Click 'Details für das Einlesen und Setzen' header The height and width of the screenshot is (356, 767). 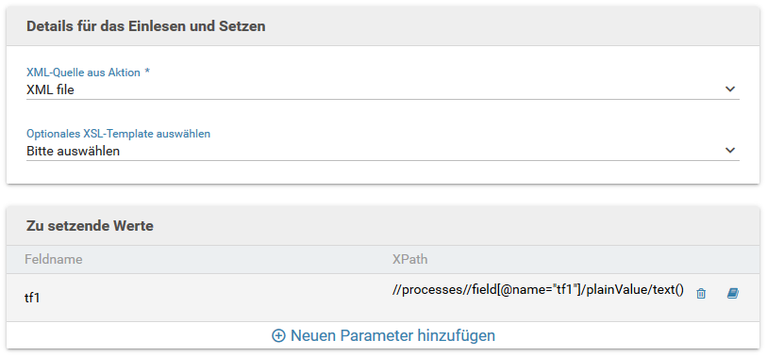click(x=146, y=26)
